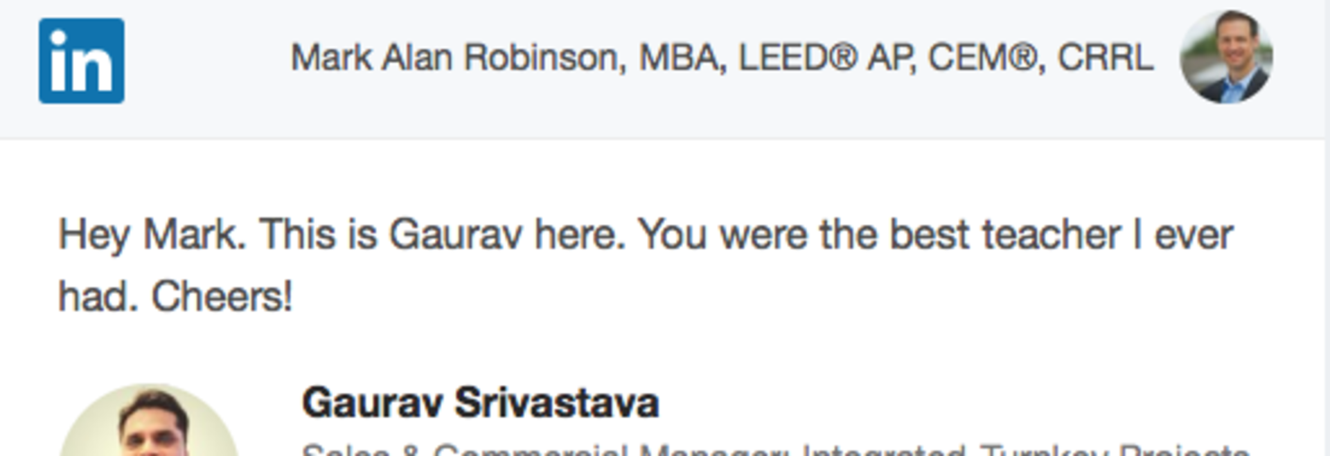Click "You were" in the message text

pos(722,235)
